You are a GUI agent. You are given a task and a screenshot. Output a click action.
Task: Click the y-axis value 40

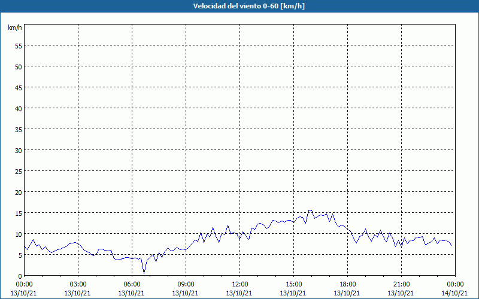click(19, 109)
